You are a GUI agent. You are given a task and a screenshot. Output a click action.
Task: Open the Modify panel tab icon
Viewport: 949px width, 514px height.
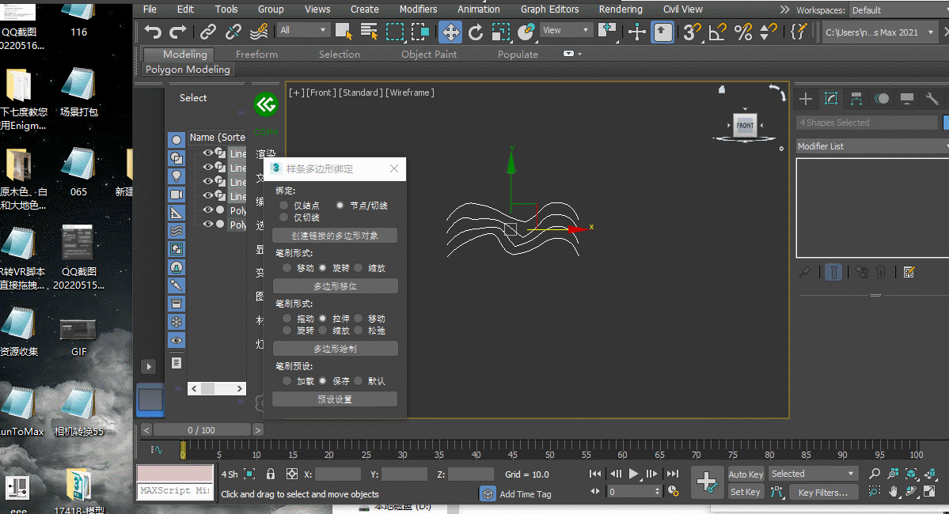point(831,99)
